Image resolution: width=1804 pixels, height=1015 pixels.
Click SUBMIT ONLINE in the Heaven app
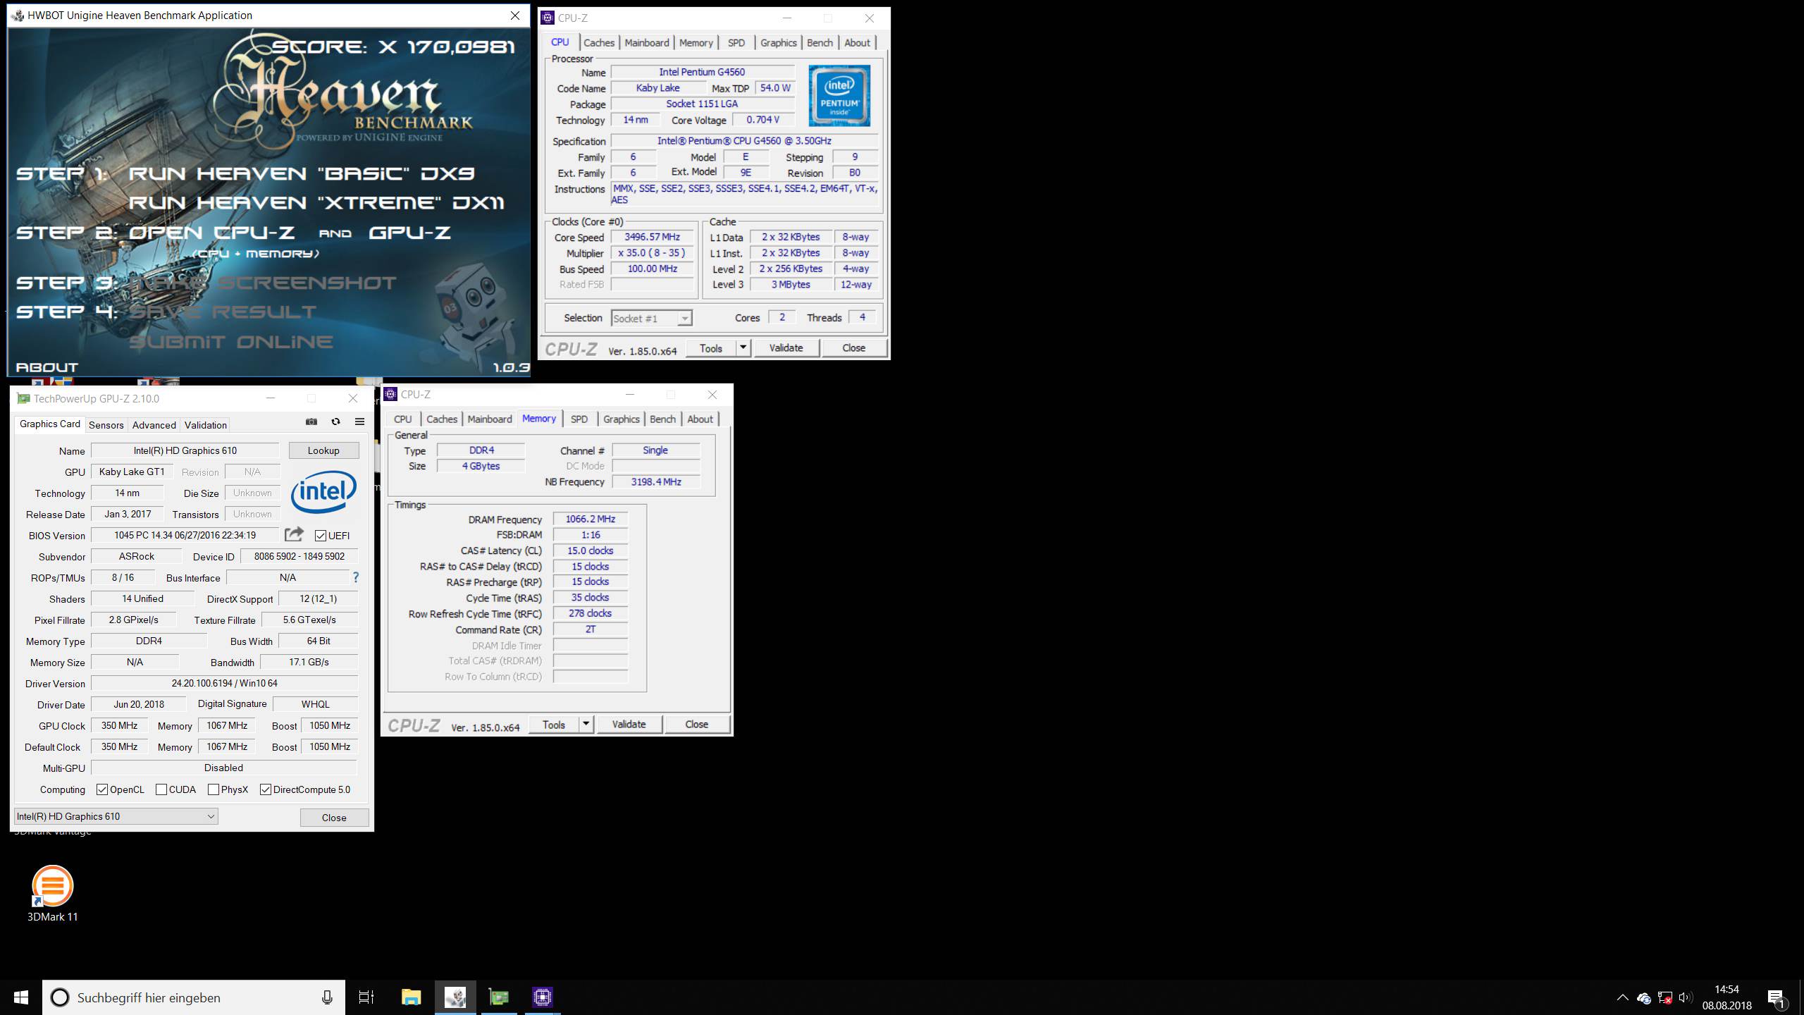[x=230, y=343]
